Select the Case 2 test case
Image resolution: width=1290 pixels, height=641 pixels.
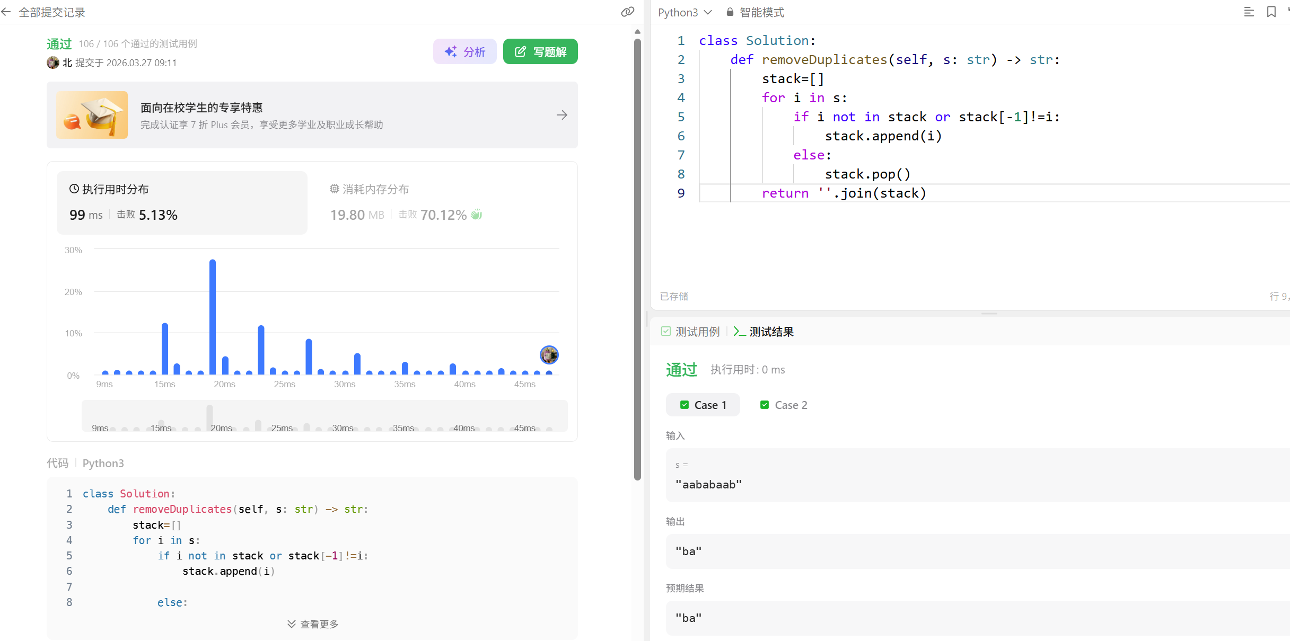coord(784,405)
